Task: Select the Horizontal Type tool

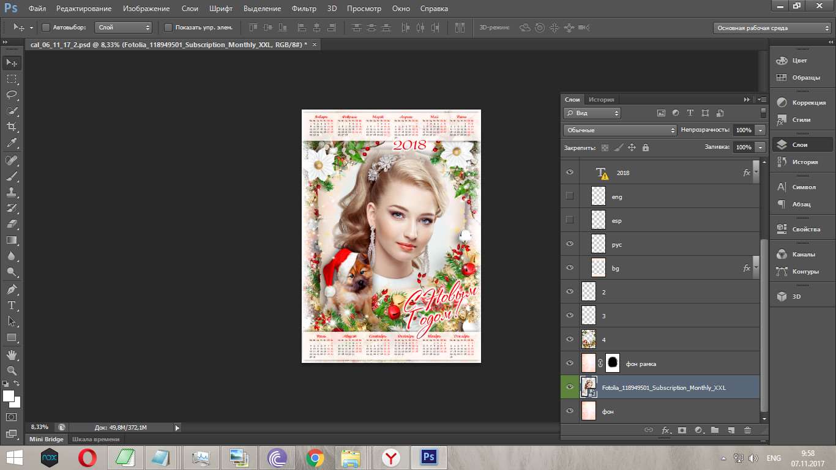Action: click(x=12, y=305)
